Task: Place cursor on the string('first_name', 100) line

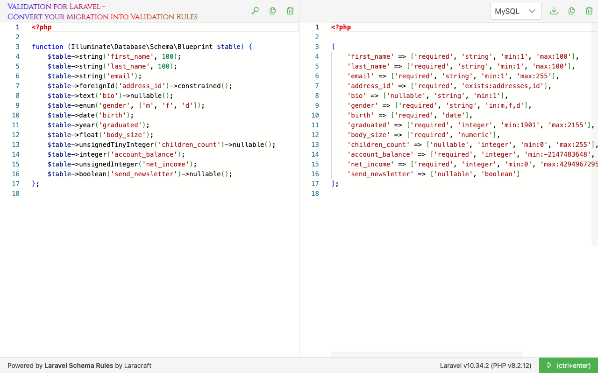Action: pos(114,56)
